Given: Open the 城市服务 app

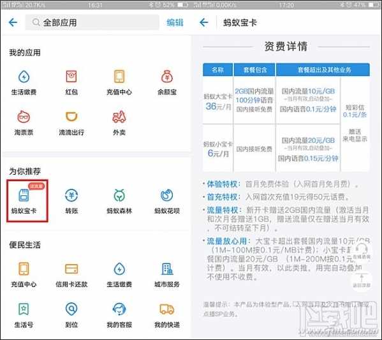Looking at the screenshot, I should pyautogui.click(x=167, y=275).
